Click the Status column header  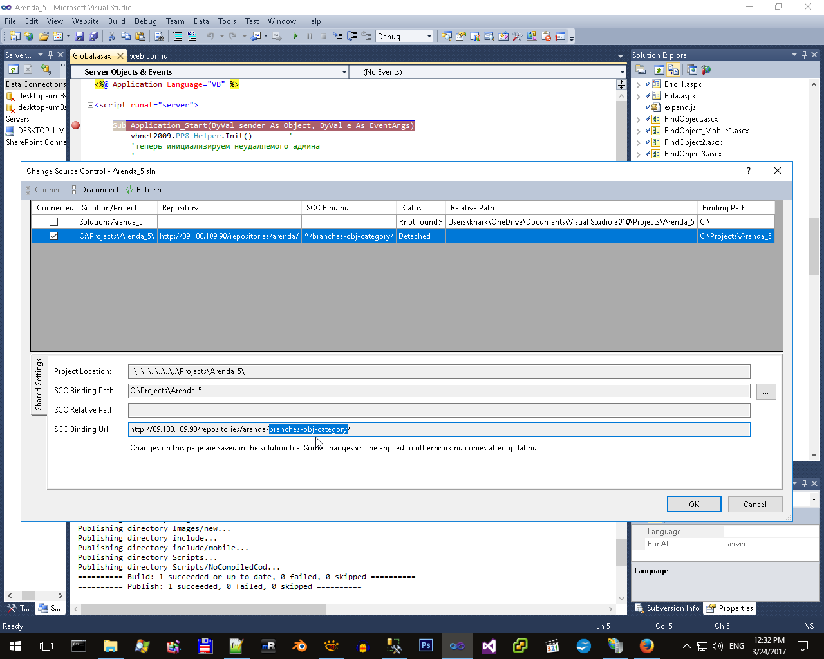pos(421,208)
